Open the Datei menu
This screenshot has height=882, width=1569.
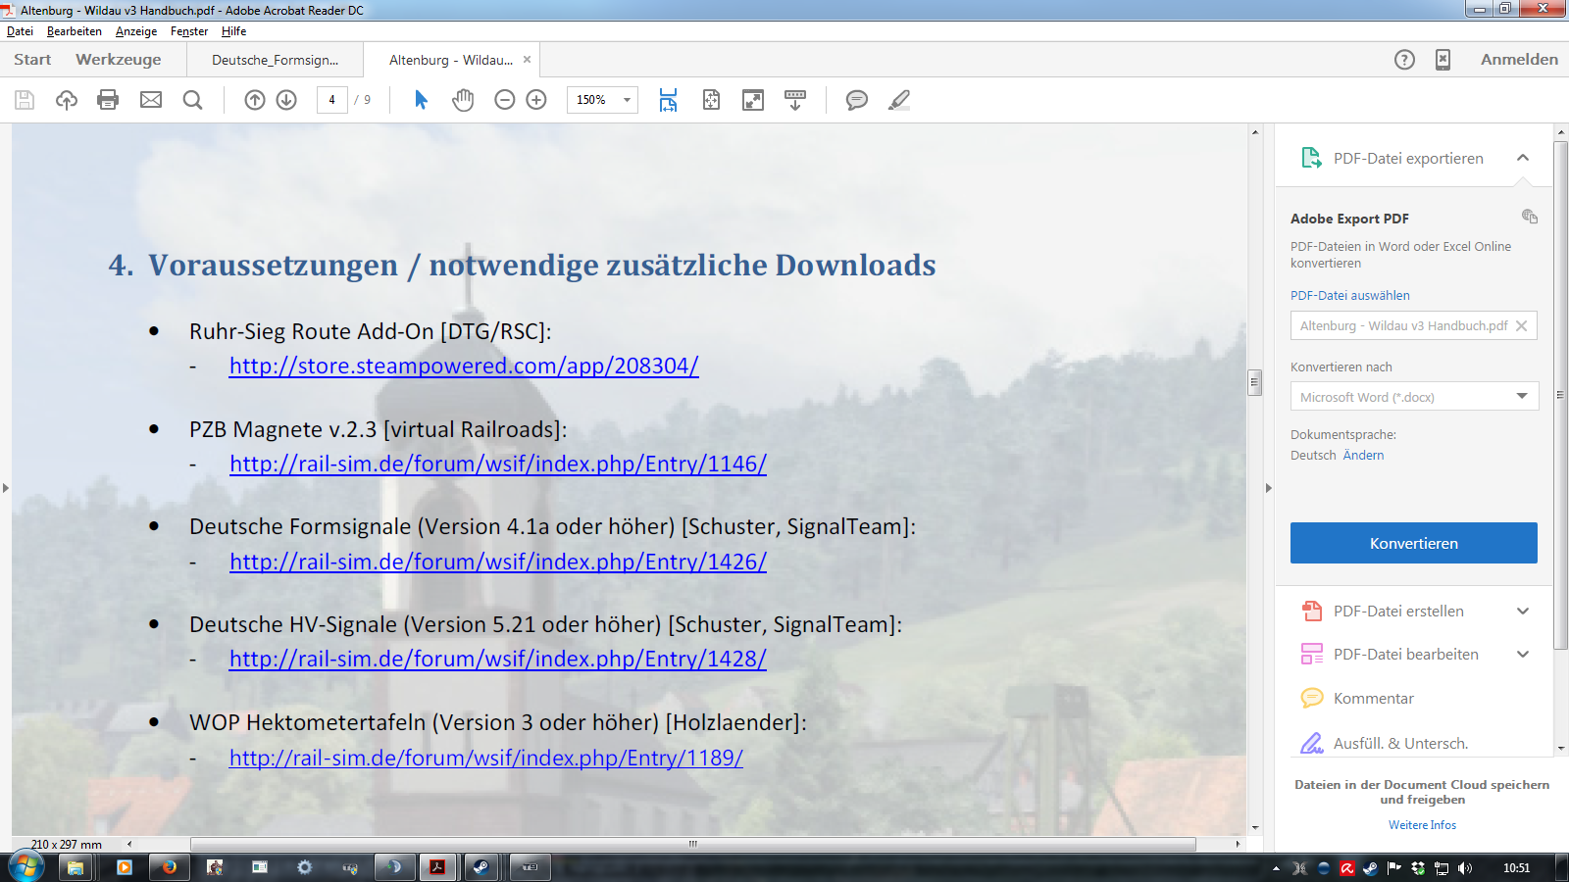click(x=20, y=31)
